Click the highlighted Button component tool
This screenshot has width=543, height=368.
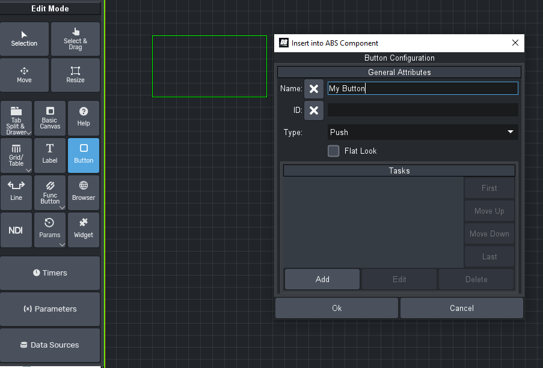click(x=84, y=155)
